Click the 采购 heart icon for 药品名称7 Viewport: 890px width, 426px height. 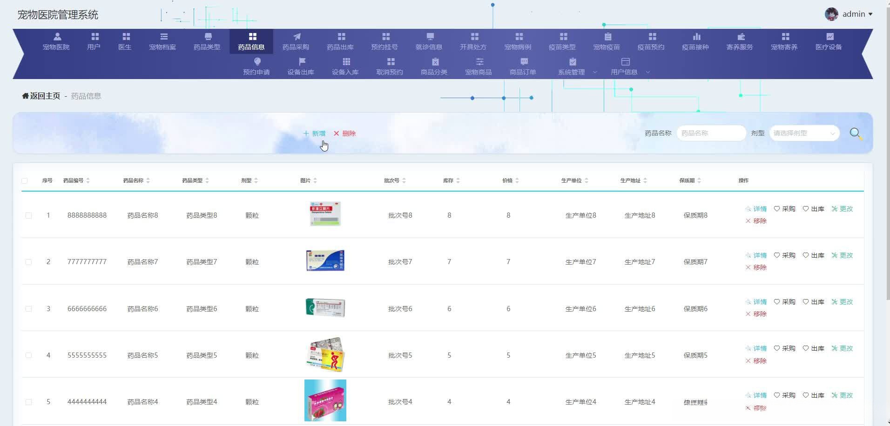click(776, 255)
